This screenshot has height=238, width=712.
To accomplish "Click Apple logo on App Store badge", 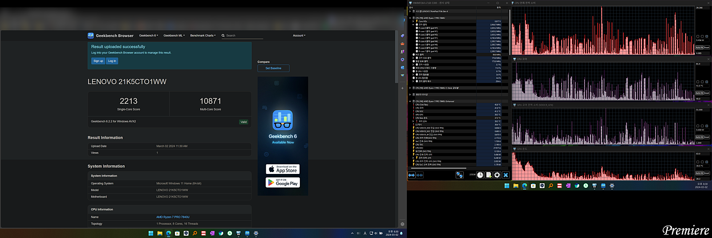I will click(x=271, y=169).
